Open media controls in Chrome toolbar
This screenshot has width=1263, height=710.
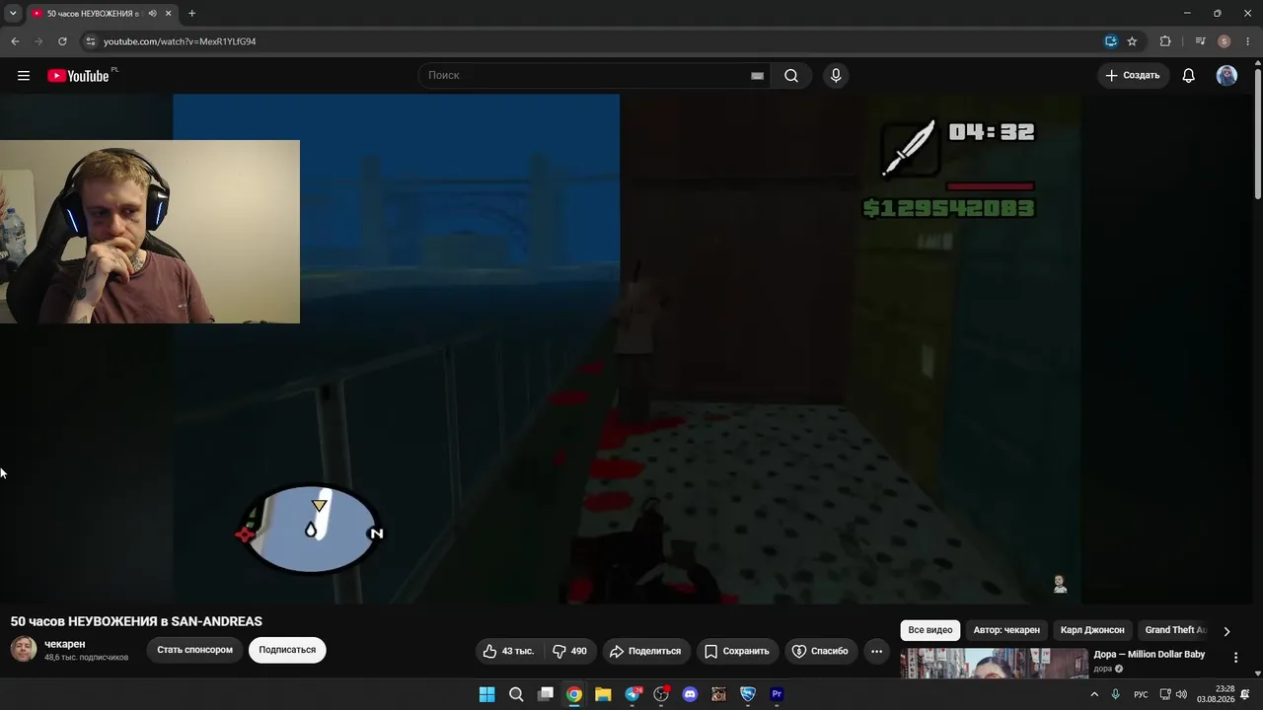click(1200, 41)
